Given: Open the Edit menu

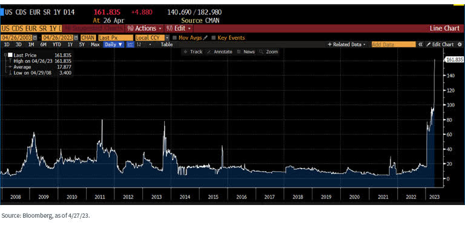Looking at the screenshot, I should point(179,28).
